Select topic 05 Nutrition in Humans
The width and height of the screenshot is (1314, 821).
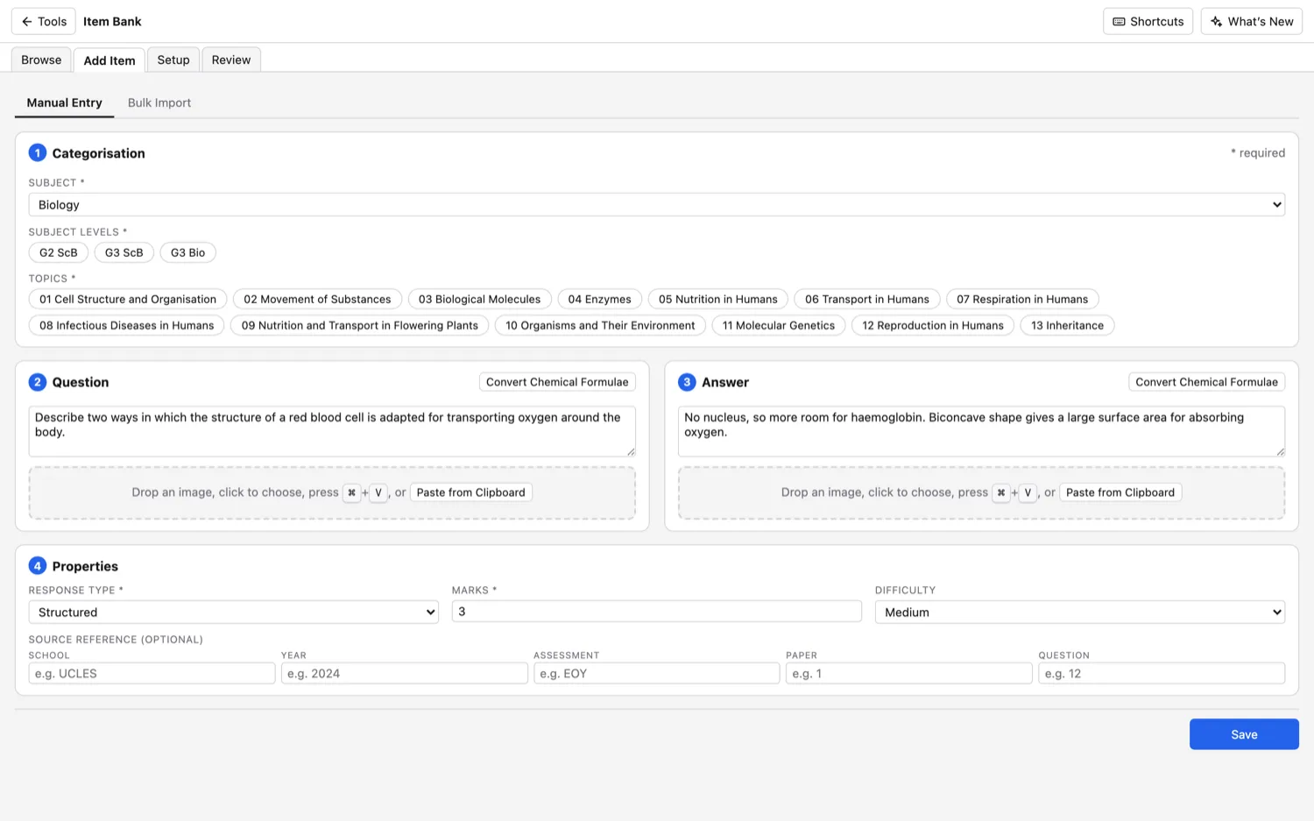(718, 299)
